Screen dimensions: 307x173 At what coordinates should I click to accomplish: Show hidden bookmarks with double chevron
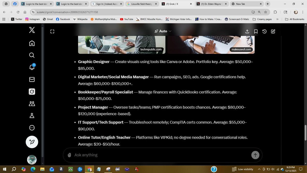point(277,19)
